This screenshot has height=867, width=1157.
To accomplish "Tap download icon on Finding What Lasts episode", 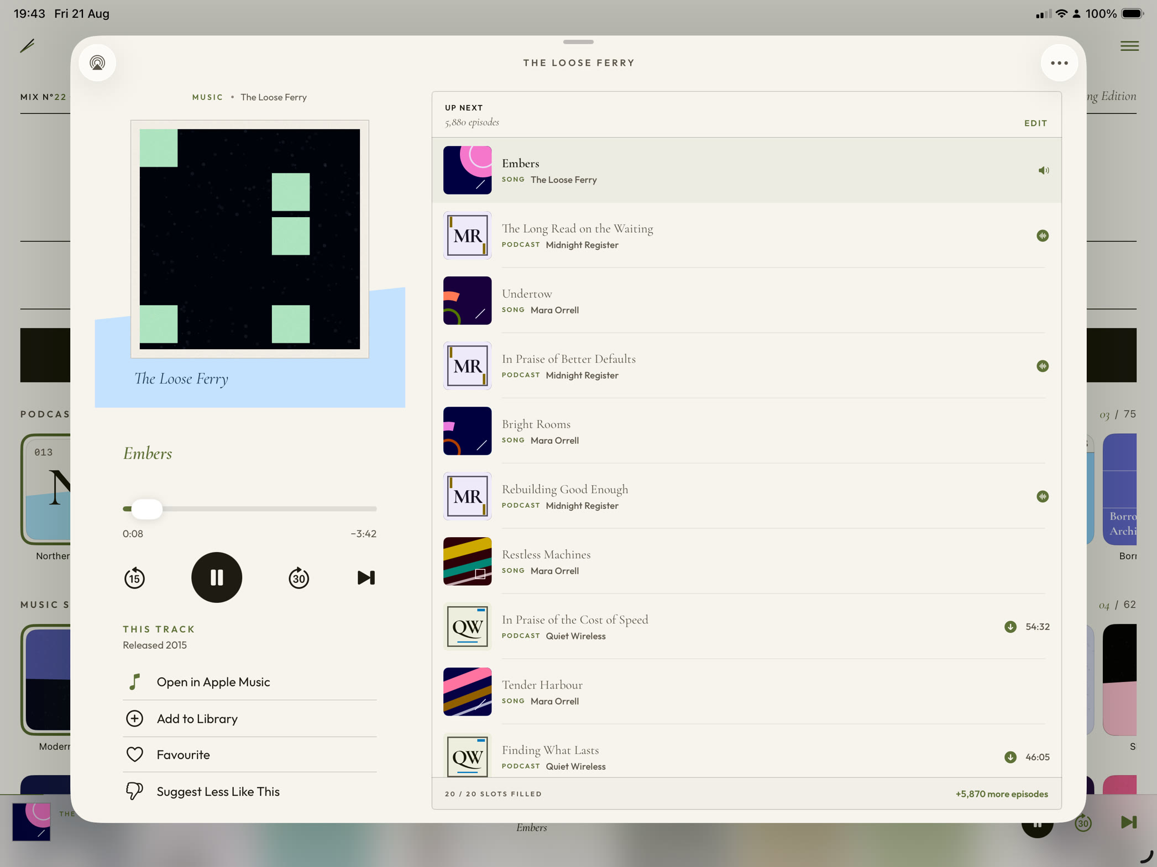I will click(x=1011, y=757).
